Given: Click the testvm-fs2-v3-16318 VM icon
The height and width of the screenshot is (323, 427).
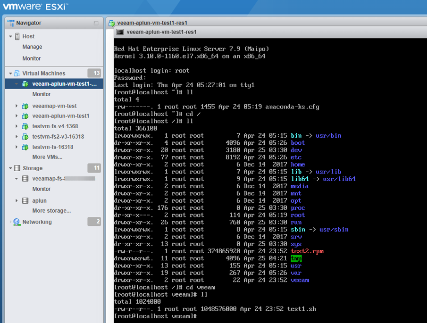Looking at the screenshot, I should 25,137.
